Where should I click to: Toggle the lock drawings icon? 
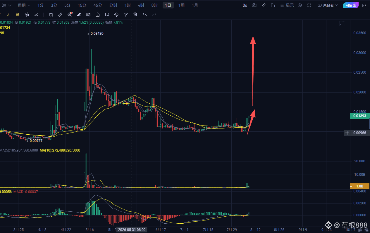[98, 15]
